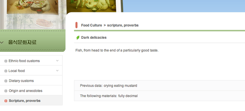245x111 pixels.
Task: Open the Origin and anecdotes menu item
Action: click(x=31, y=91)
